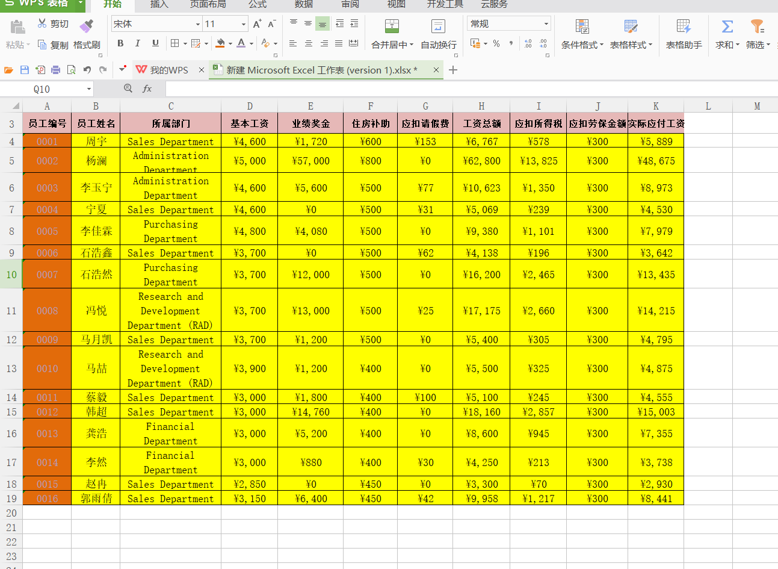Viewport: 778px width, 569px height.
Task: Toggle align text left
Action: 293,43
